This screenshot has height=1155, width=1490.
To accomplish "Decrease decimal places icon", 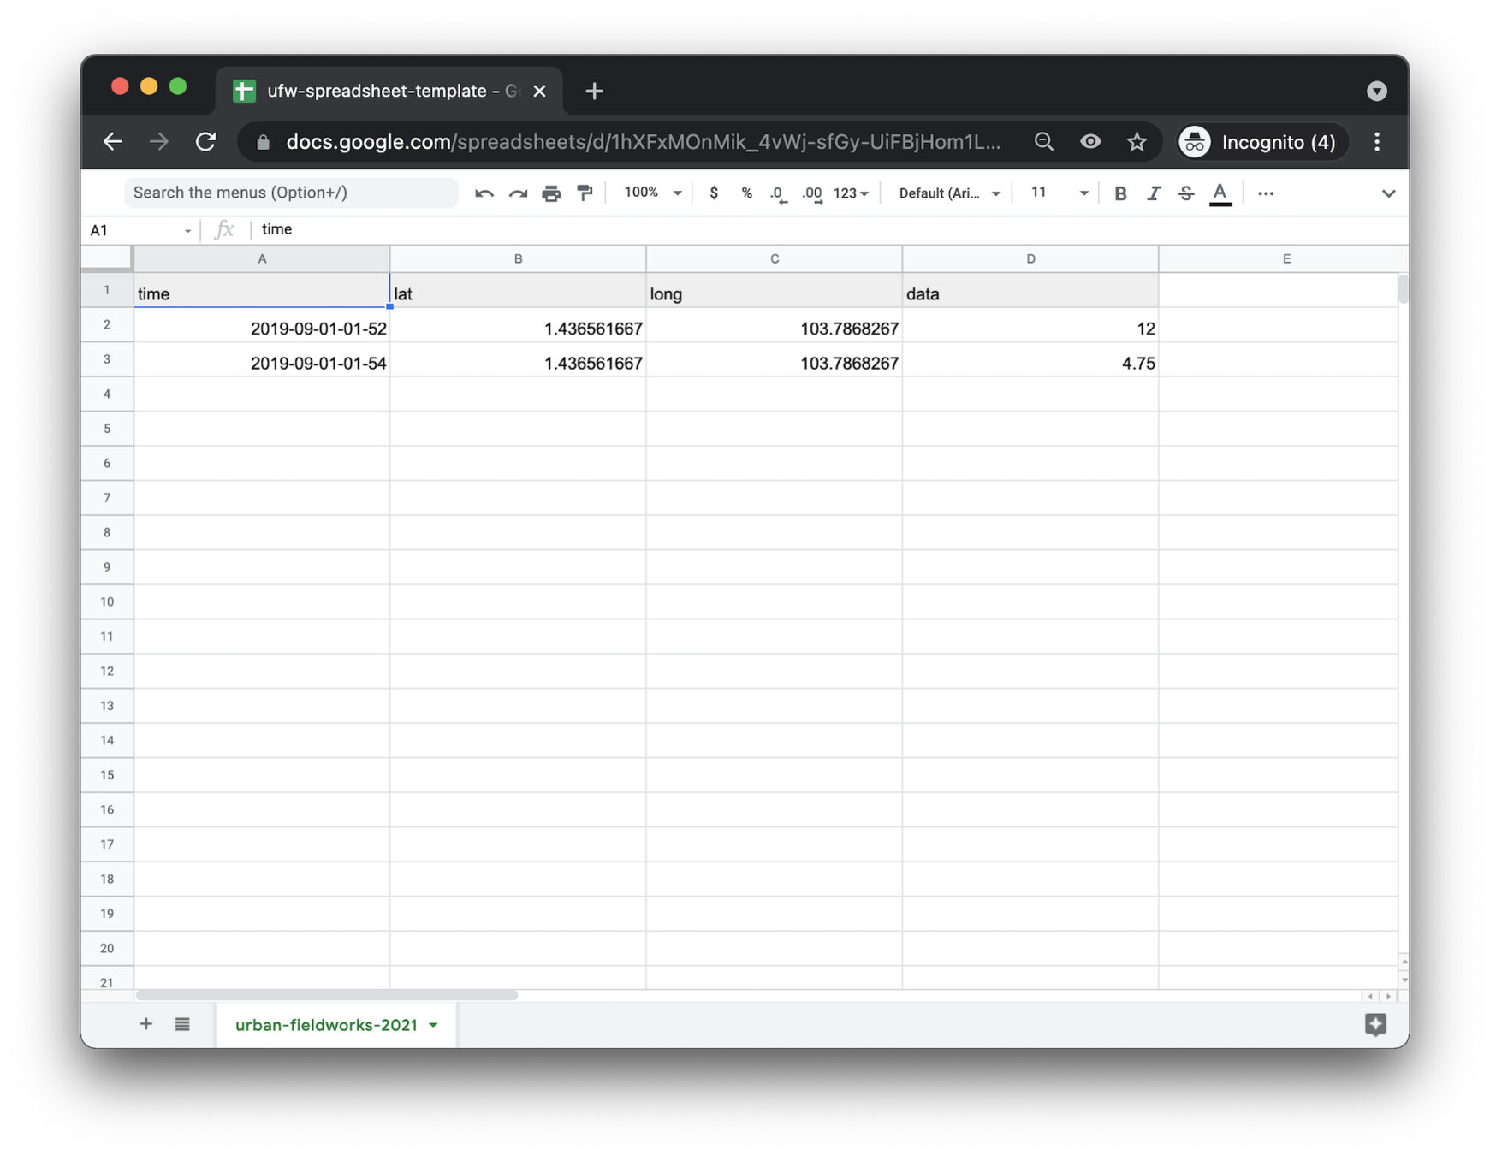I will point(777,194).
